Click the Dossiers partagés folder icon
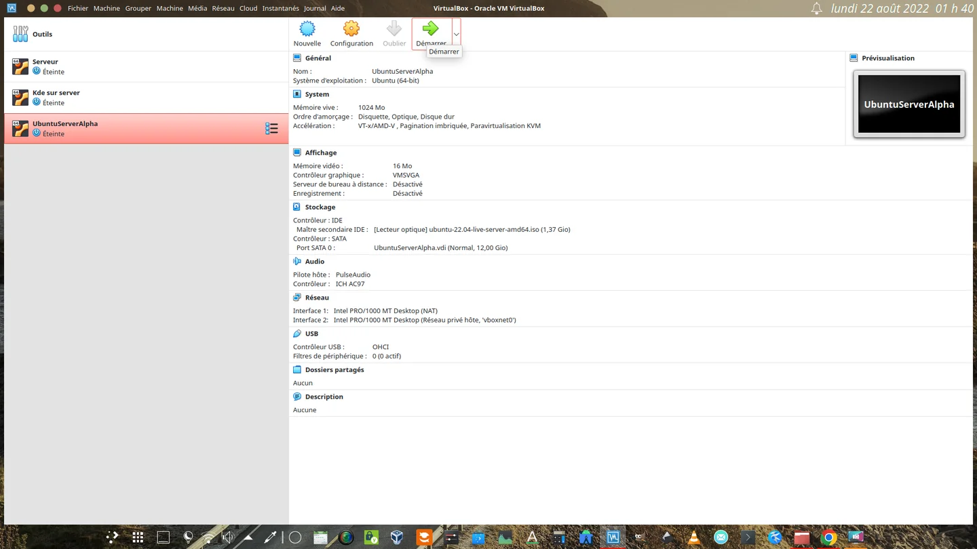 297,369
